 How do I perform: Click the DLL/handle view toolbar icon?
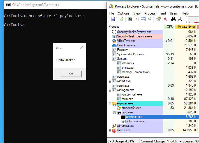click(x=150, y=19)
